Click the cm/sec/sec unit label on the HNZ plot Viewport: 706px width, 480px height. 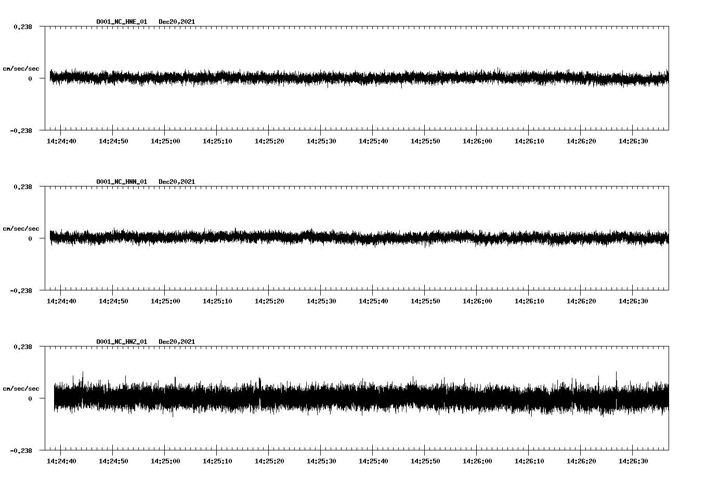(x=21, y=389)
